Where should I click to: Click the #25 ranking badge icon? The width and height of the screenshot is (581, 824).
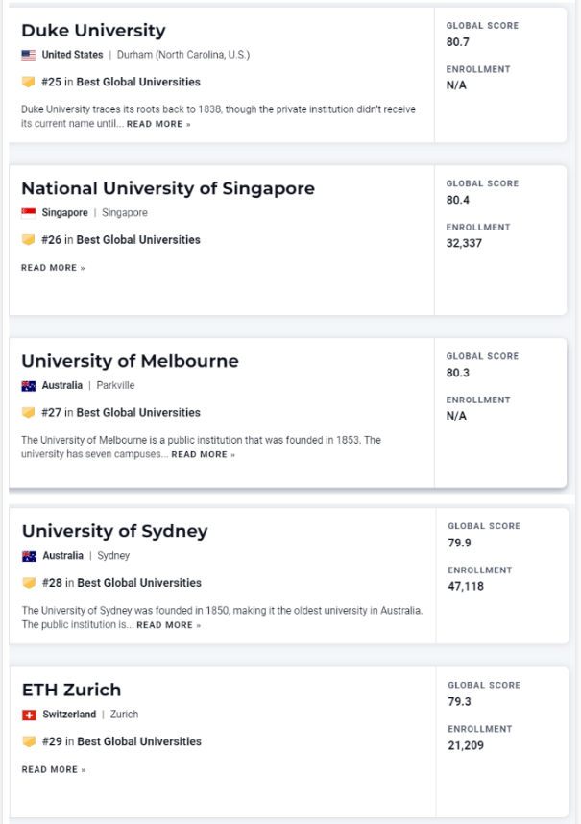point(29,83)
